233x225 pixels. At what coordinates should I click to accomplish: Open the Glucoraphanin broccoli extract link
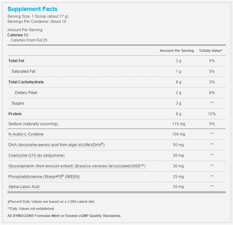click(x=77, y=166)
